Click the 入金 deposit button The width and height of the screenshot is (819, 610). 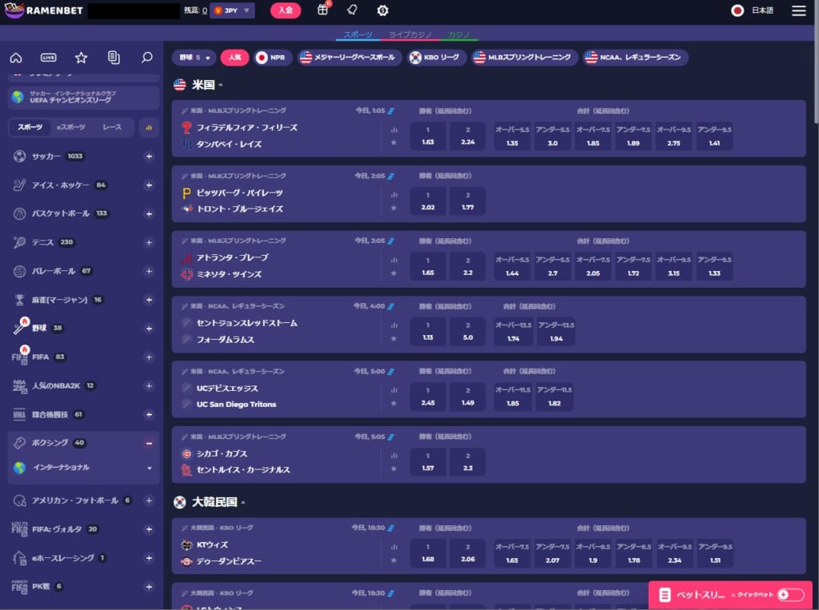[x=286, y=10]
